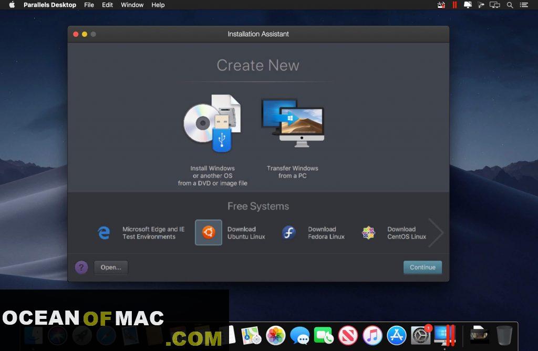Open the Trash in the Dock

pos(504,335)
